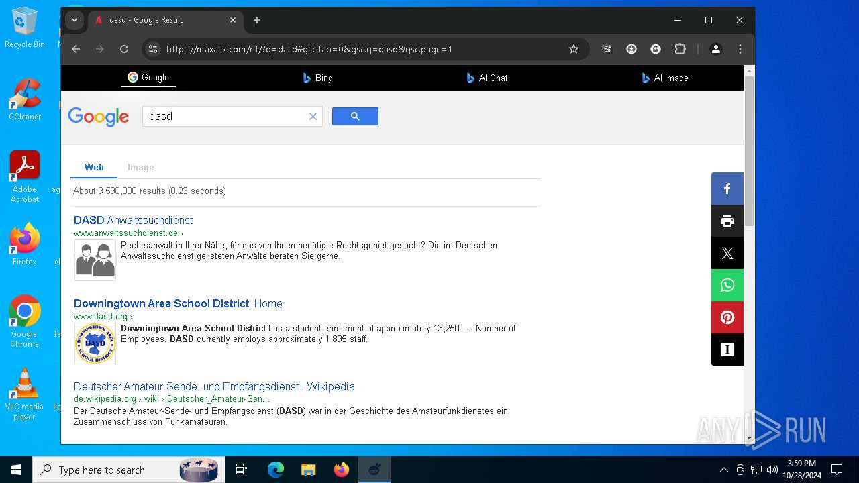Share the page on X
This screenshot has height=483, width=859.
[x=727, y=253]
